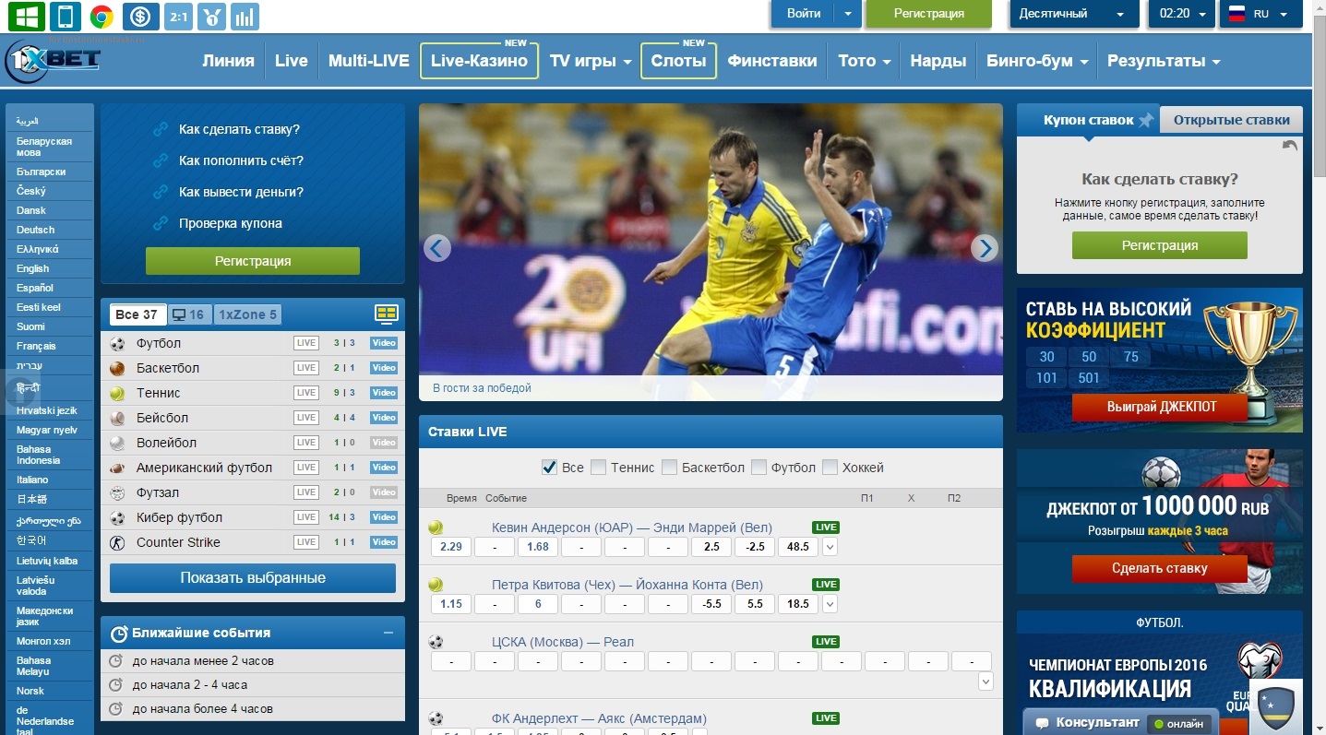Click the curved arrow icon in bet slip
The width and height of the screenshot is (1326, 735).
coord(1290,146)
